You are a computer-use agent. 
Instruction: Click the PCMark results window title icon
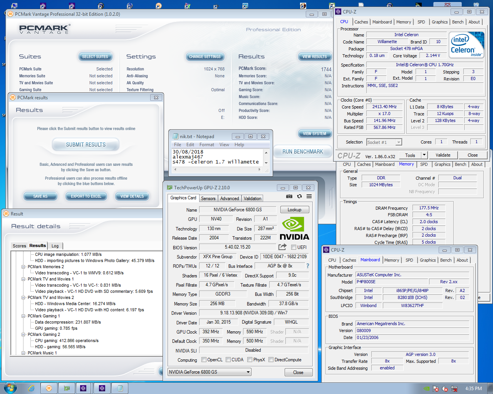13,97
